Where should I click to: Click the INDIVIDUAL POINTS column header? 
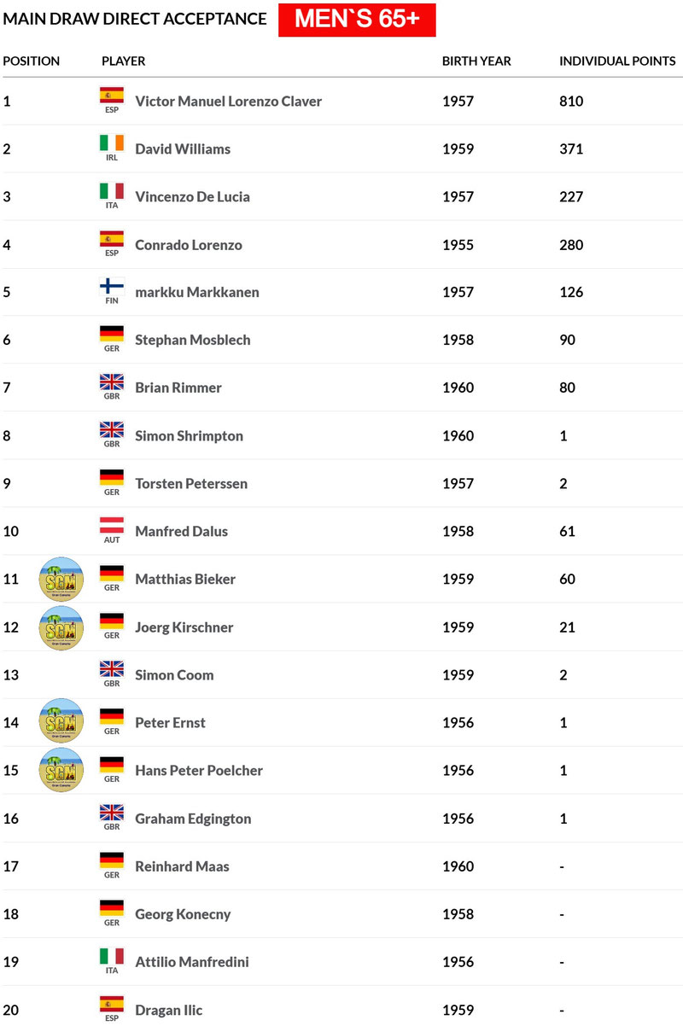click(x=617, y=61)
